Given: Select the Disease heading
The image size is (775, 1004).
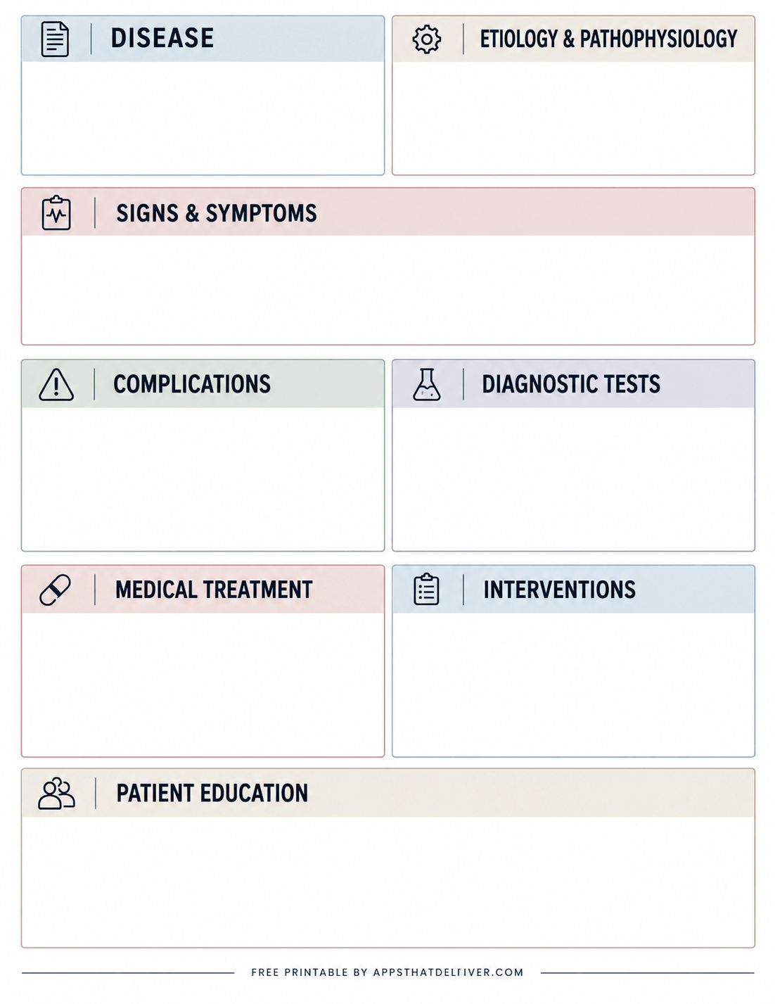Looking at the screenshot, I should click(x=162, y=38).
